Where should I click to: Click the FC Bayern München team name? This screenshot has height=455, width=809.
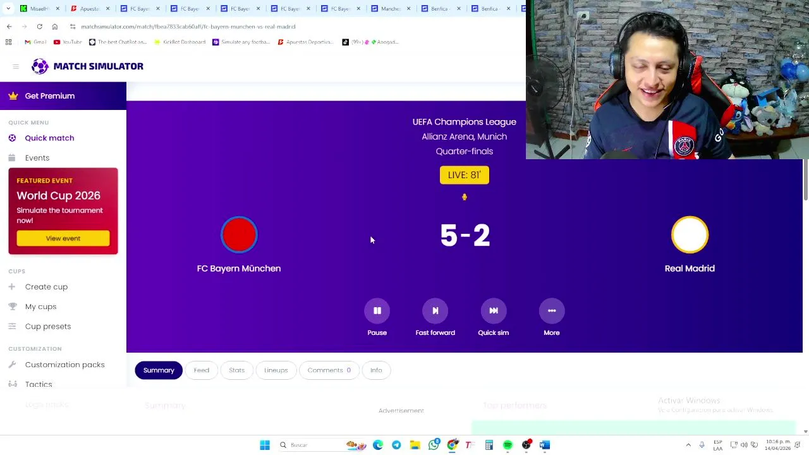[x=239, y=269]
